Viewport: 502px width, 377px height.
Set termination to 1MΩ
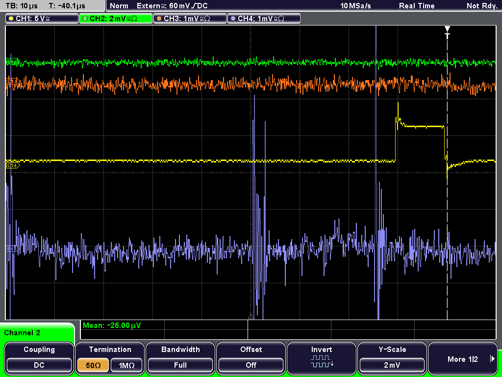126,365
